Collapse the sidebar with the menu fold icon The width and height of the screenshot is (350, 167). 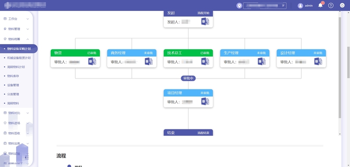coord(27,158)
